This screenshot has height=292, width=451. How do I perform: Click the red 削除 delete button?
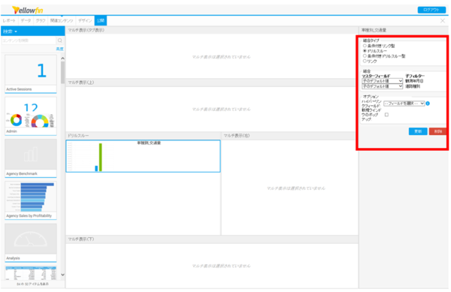pos(437,131)
